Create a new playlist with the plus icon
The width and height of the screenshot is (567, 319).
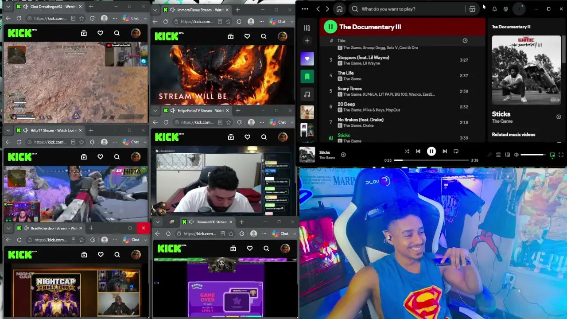point(307,41)
